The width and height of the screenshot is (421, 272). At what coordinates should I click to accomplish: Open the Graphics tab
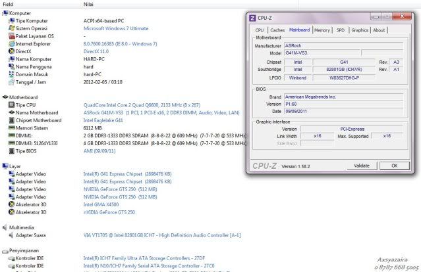click(x=360, y=30)
